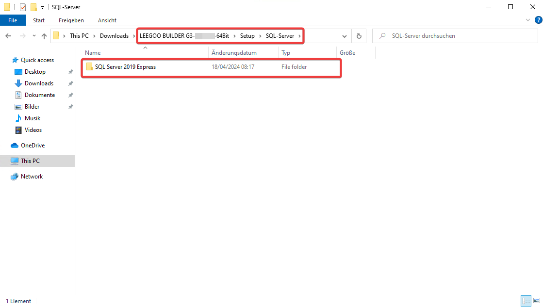543x307 pixels.
Task: Open OneDrive in navigation pane
Action: pyautogui.click(x=33, y=145)
